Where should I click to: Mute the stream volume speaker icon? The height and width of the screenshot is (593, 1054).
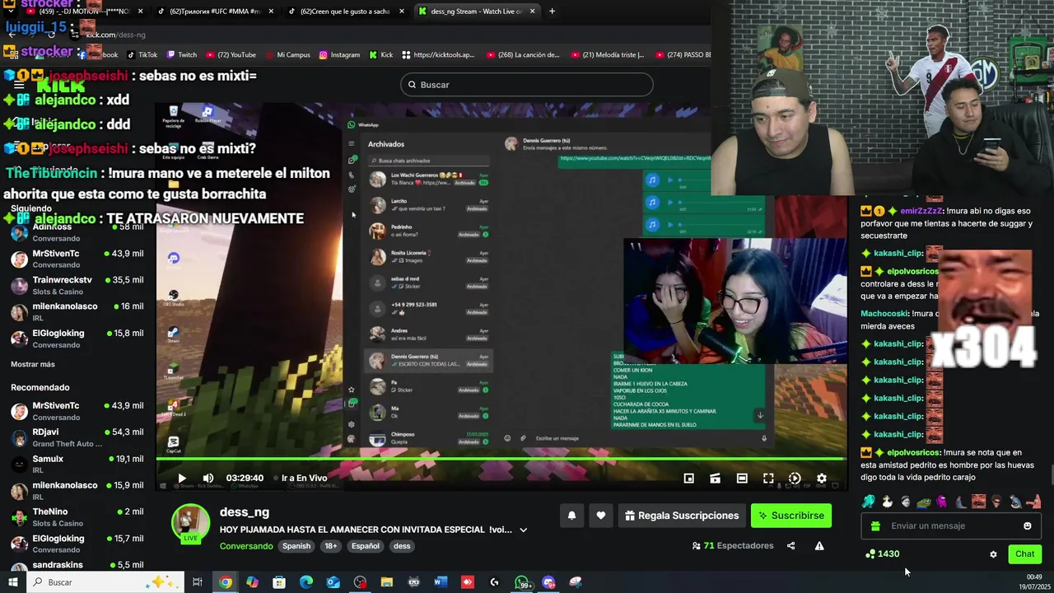click(x=208, y=478)
